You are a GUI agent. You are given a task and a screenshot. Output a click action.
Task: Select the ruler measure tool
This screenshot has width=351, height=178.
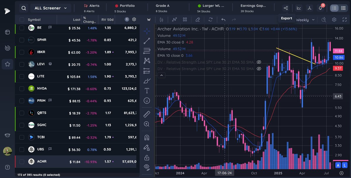(x=147, y=114)
